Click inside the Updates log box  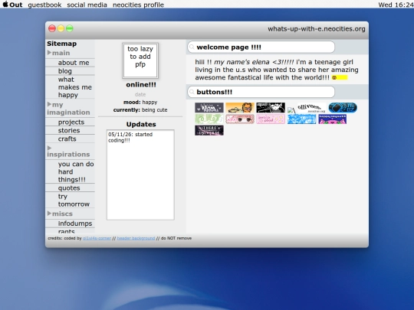(140, 175)
